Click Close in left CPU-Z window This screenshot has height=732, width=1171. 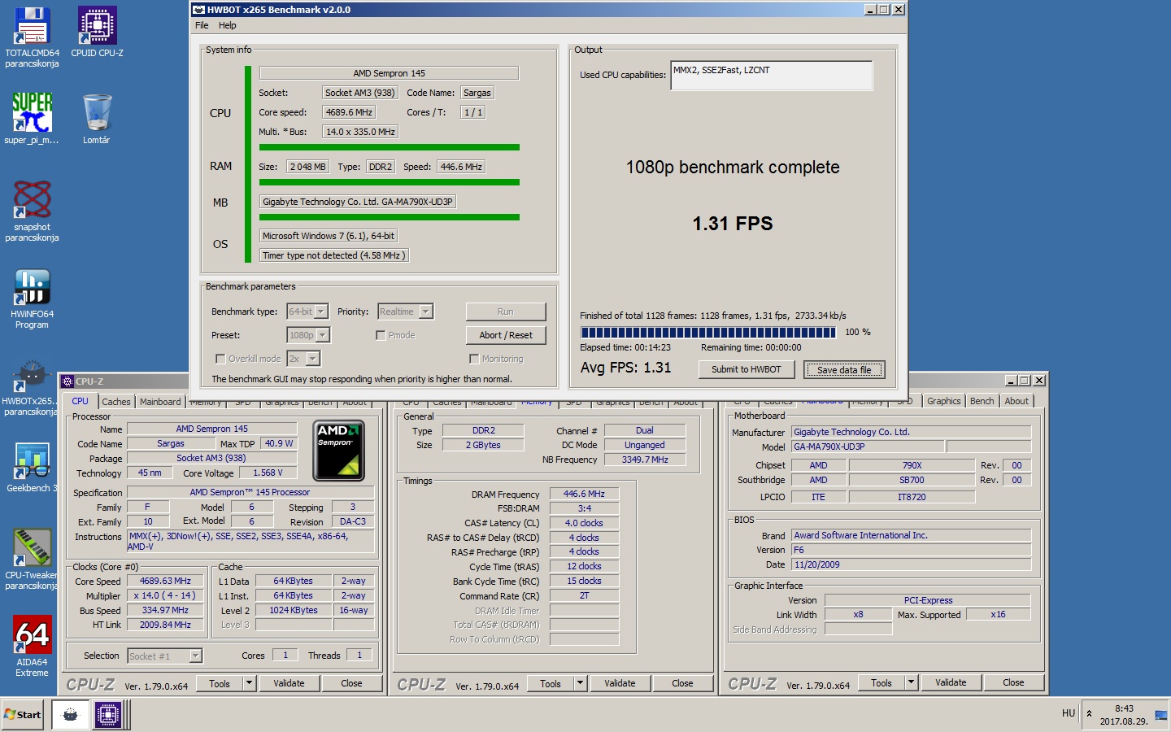point(351,683)
